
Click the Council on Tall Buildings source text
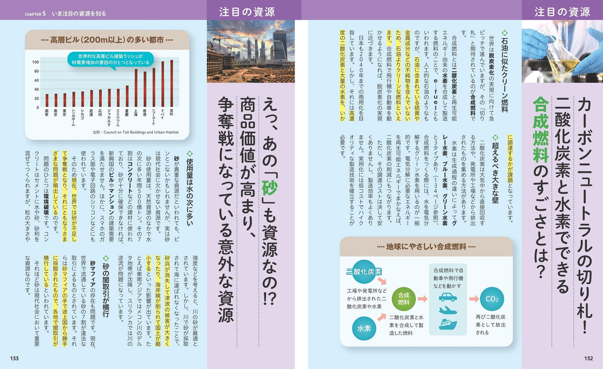(x=136, y=132)
